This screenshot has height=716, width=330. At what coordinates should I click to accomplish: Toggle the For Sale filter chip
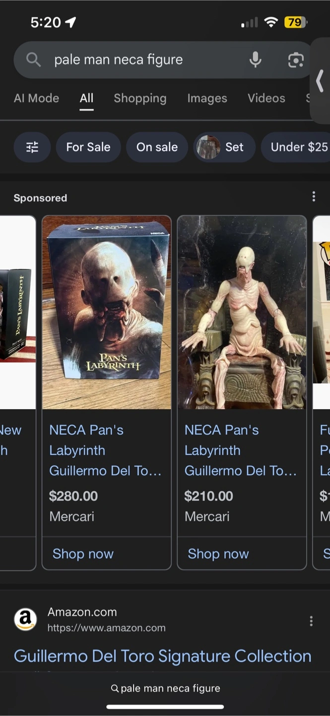(x=88, y=147)
